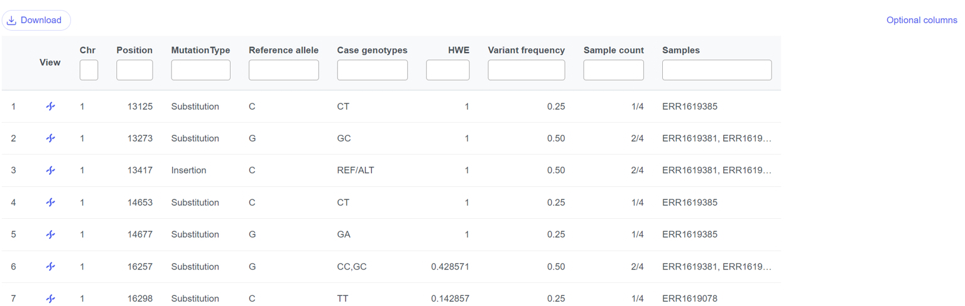Select the ERR1619078 sample cell
This screenshot has width=965, height=306.
click(x=689, y=298)
